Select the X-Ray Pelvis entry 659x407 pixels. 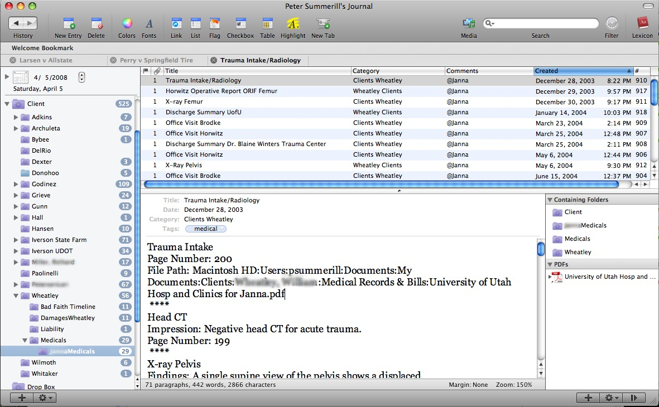point(395,165)
